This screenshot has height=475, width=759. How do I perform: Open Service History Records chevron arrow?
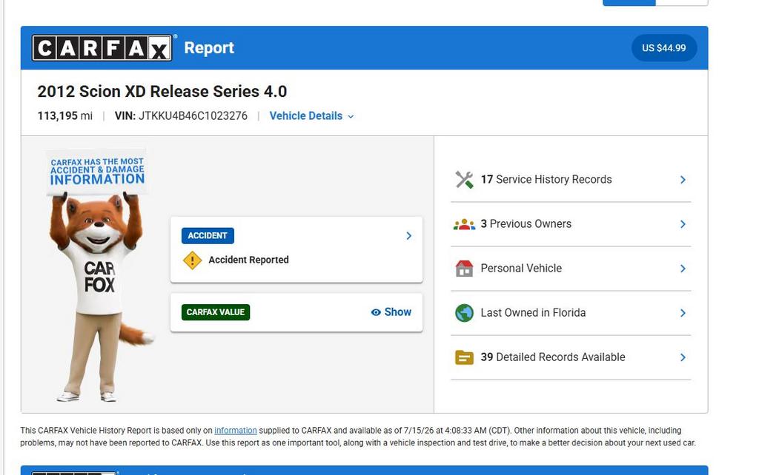pyautogui.click(x=683, y=180)
